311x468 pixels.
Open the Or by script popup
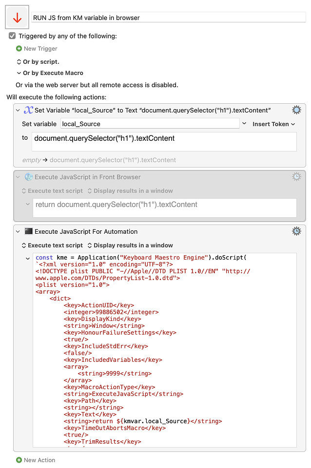38,62
